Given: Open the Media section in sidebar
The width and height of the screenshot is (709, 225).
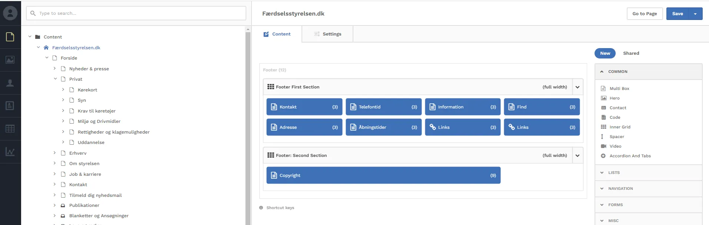Looking at the screenshot, I should (x=10, y=60).
